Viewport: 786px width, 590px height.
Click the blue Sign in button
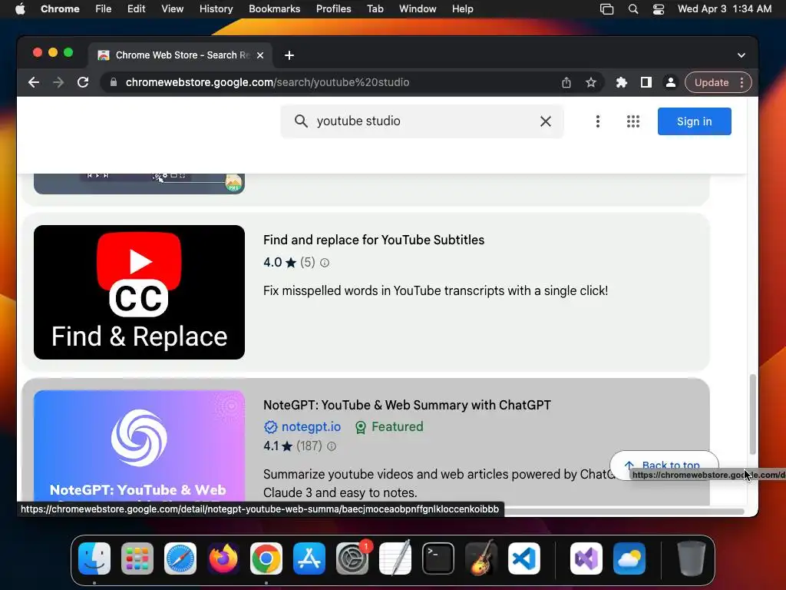pyautogui.click(x=694, y=121)
